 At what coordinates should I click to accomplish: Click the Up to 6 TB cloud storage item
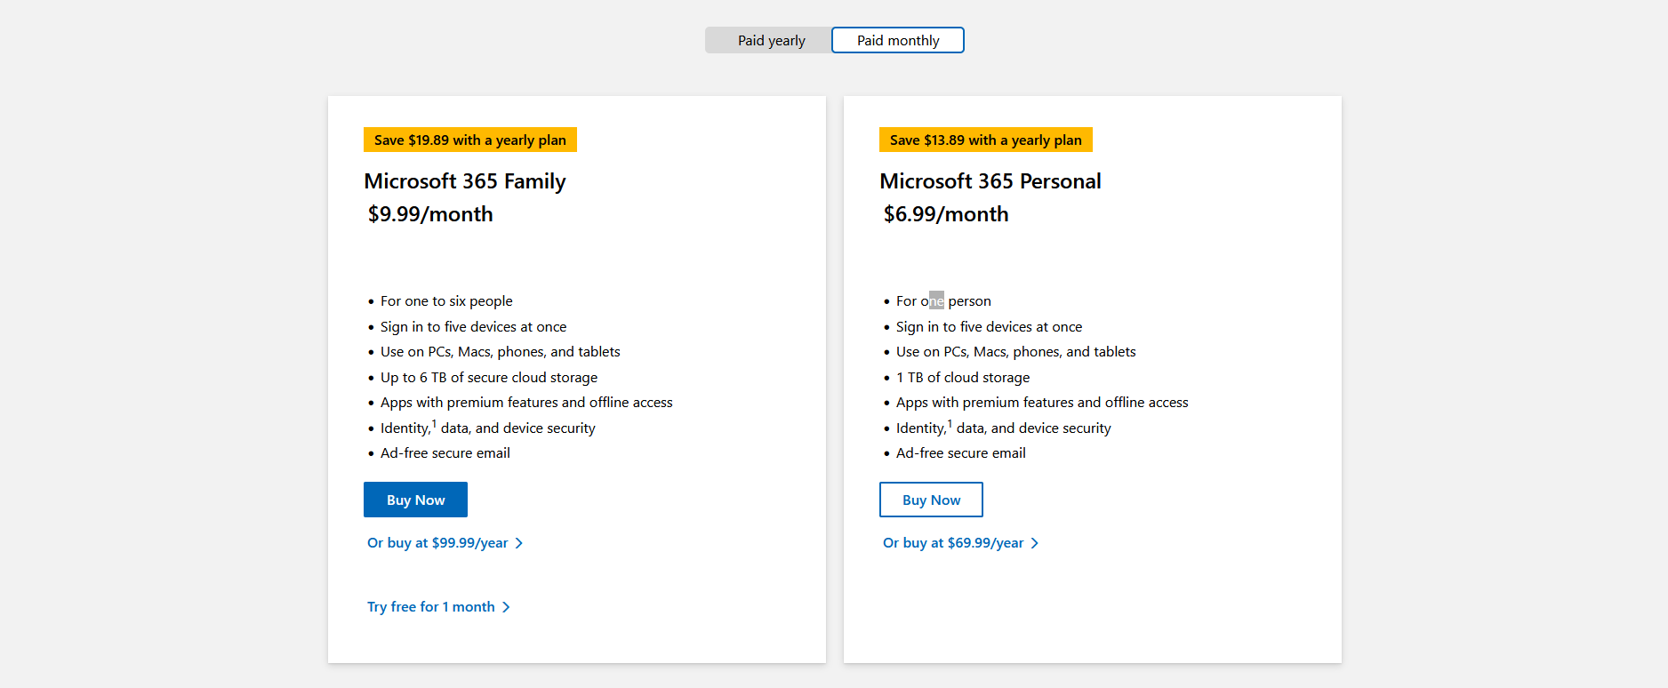[x=489, y=378]
